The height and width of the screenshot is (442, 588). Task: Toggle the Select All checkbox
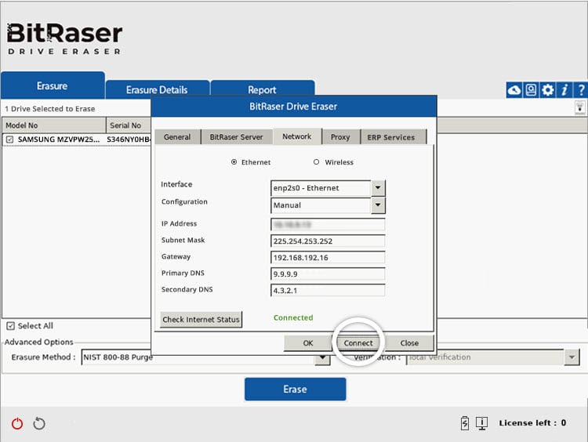(x=10, y=326)
